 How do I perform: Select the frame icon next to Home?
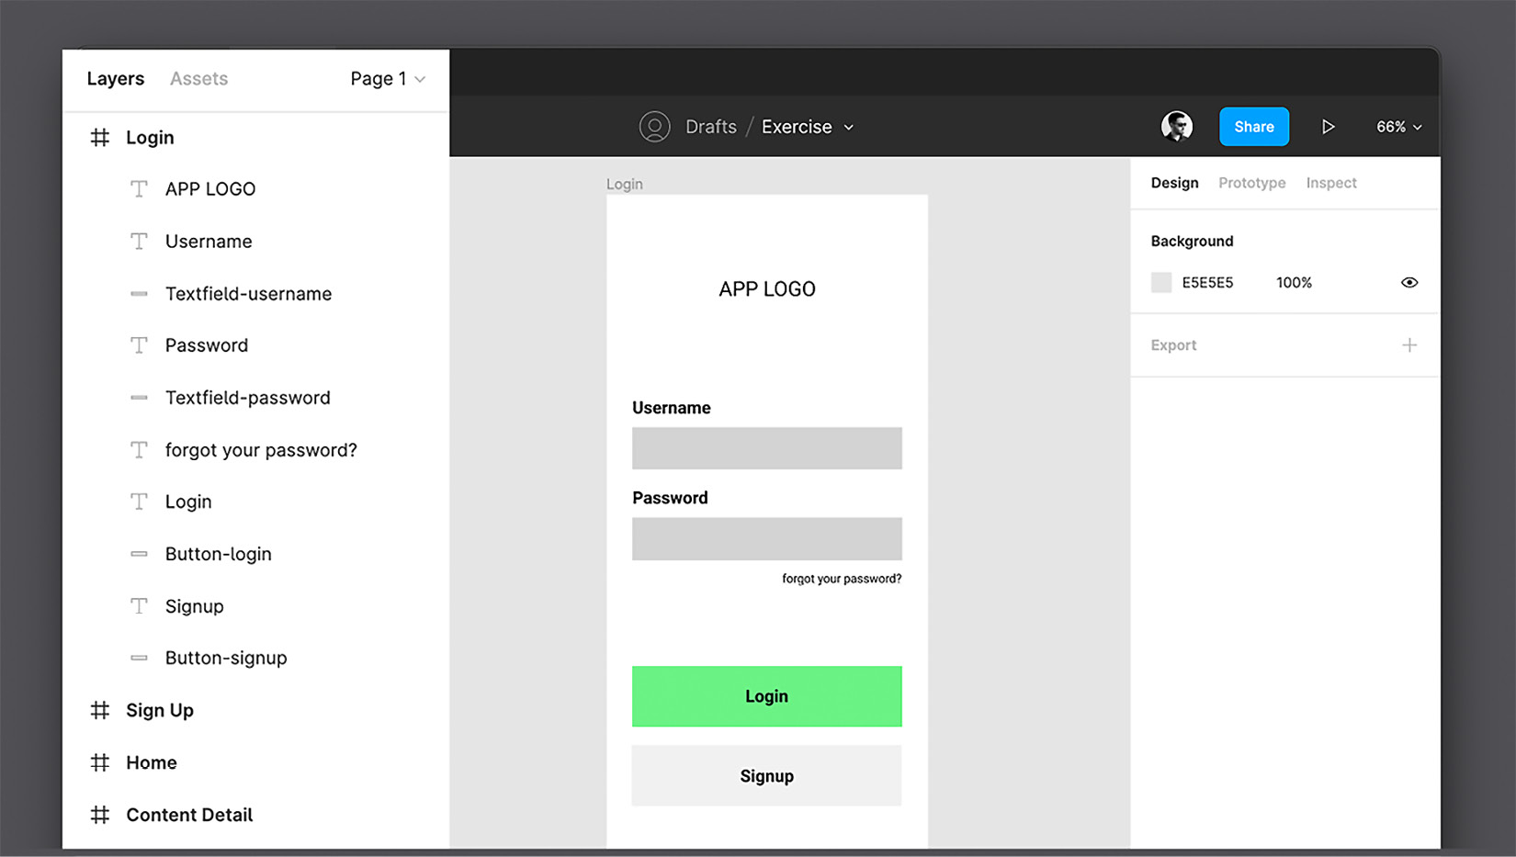coord(99,762)
